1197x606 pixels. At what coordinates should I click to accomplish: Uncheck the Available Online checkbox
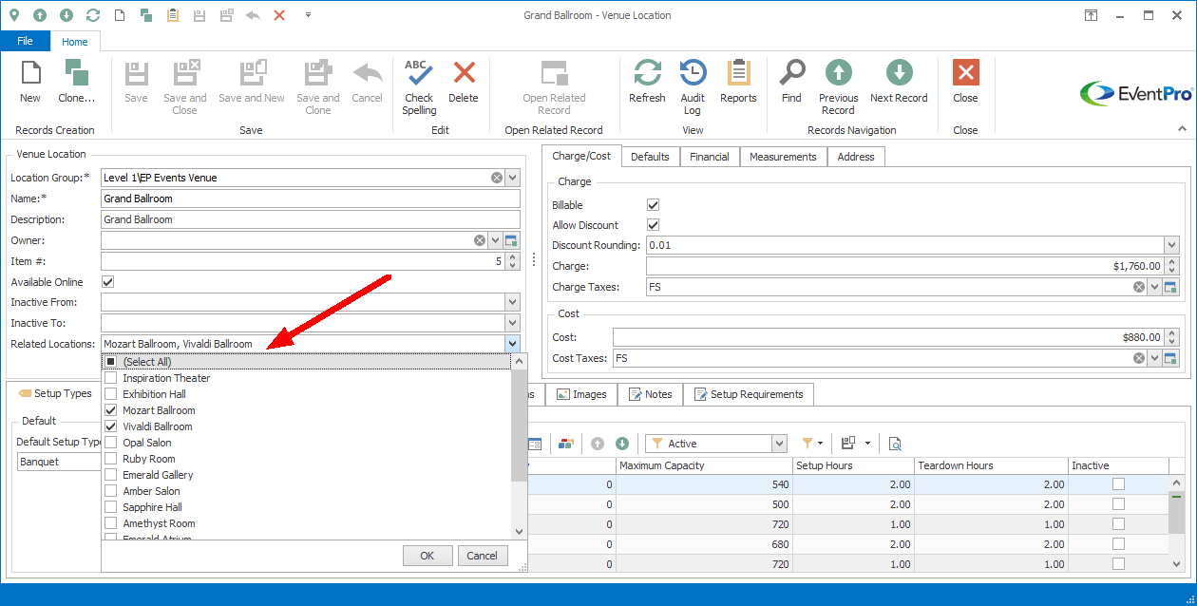[x=107, y=282]
